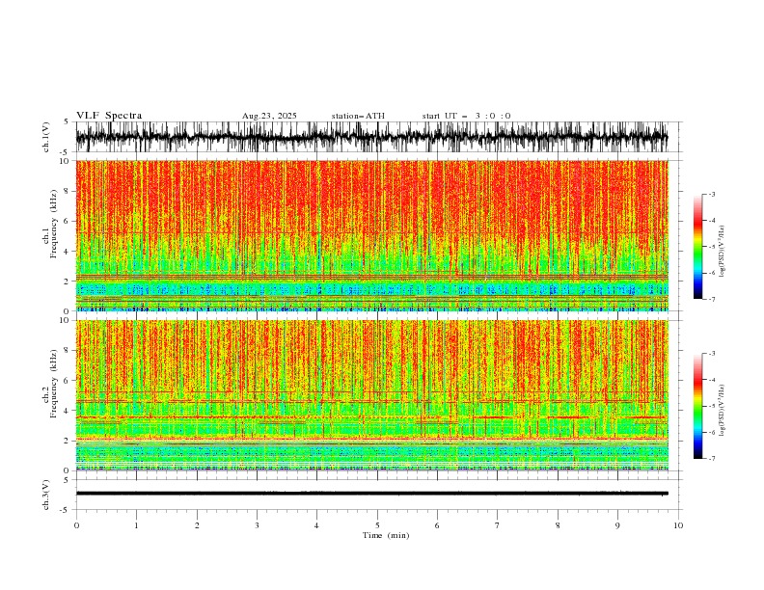764x590 pixels.
Task: Click the "ch.1(V)" waveform axis label
Action: (46, 137)
